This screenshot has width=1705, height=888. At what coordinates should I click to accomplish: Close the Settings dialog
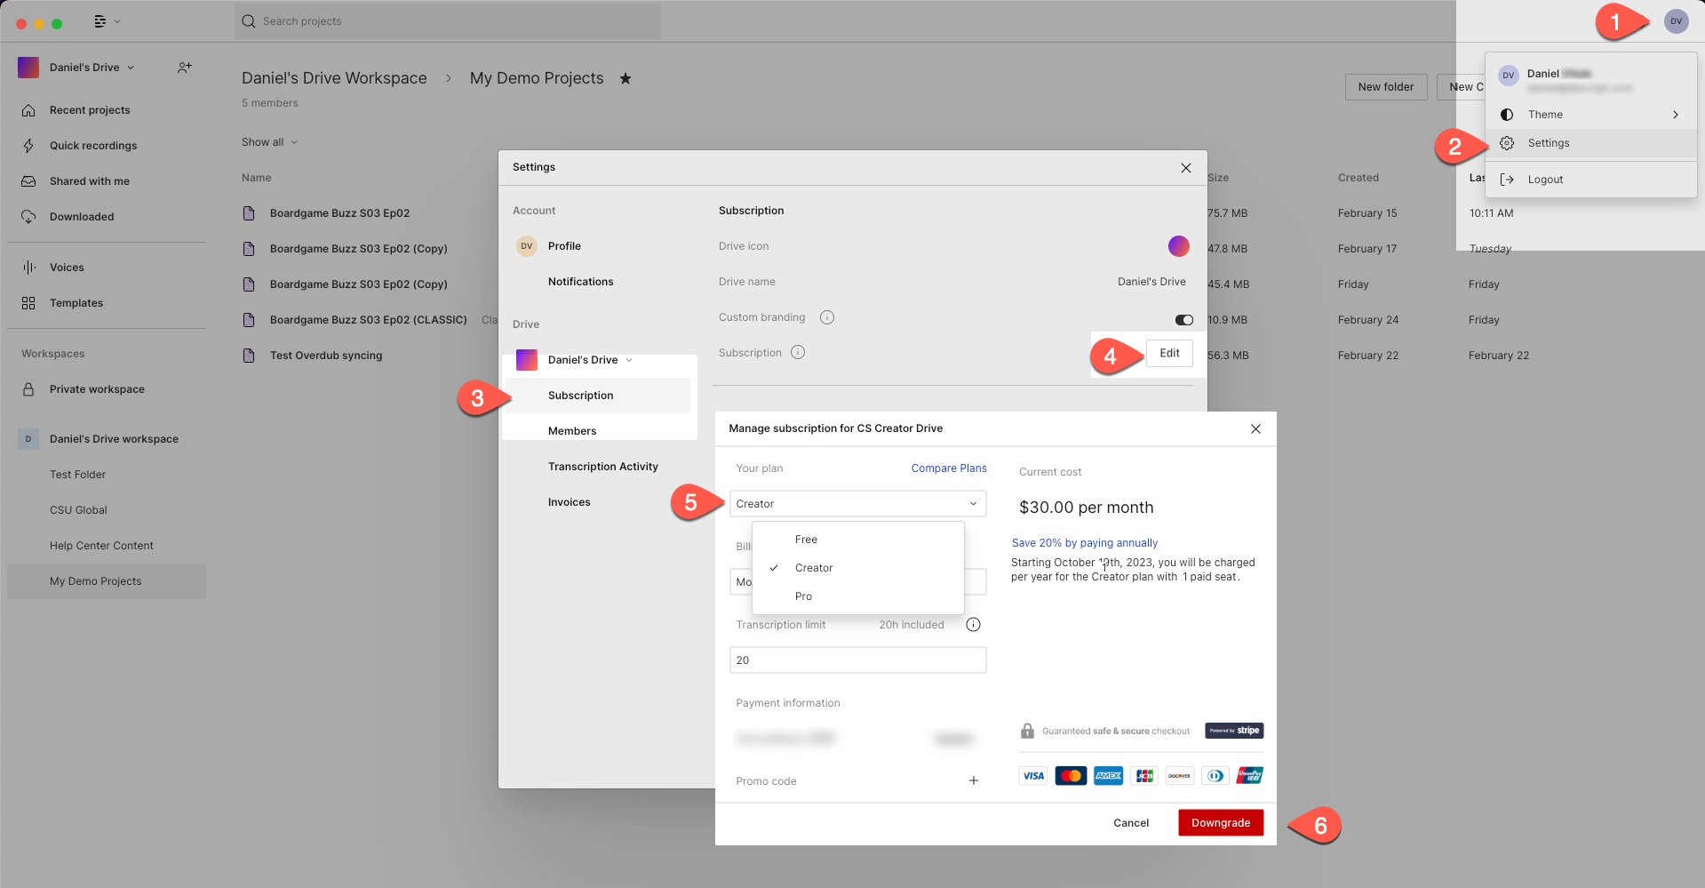coord(1186,168)
